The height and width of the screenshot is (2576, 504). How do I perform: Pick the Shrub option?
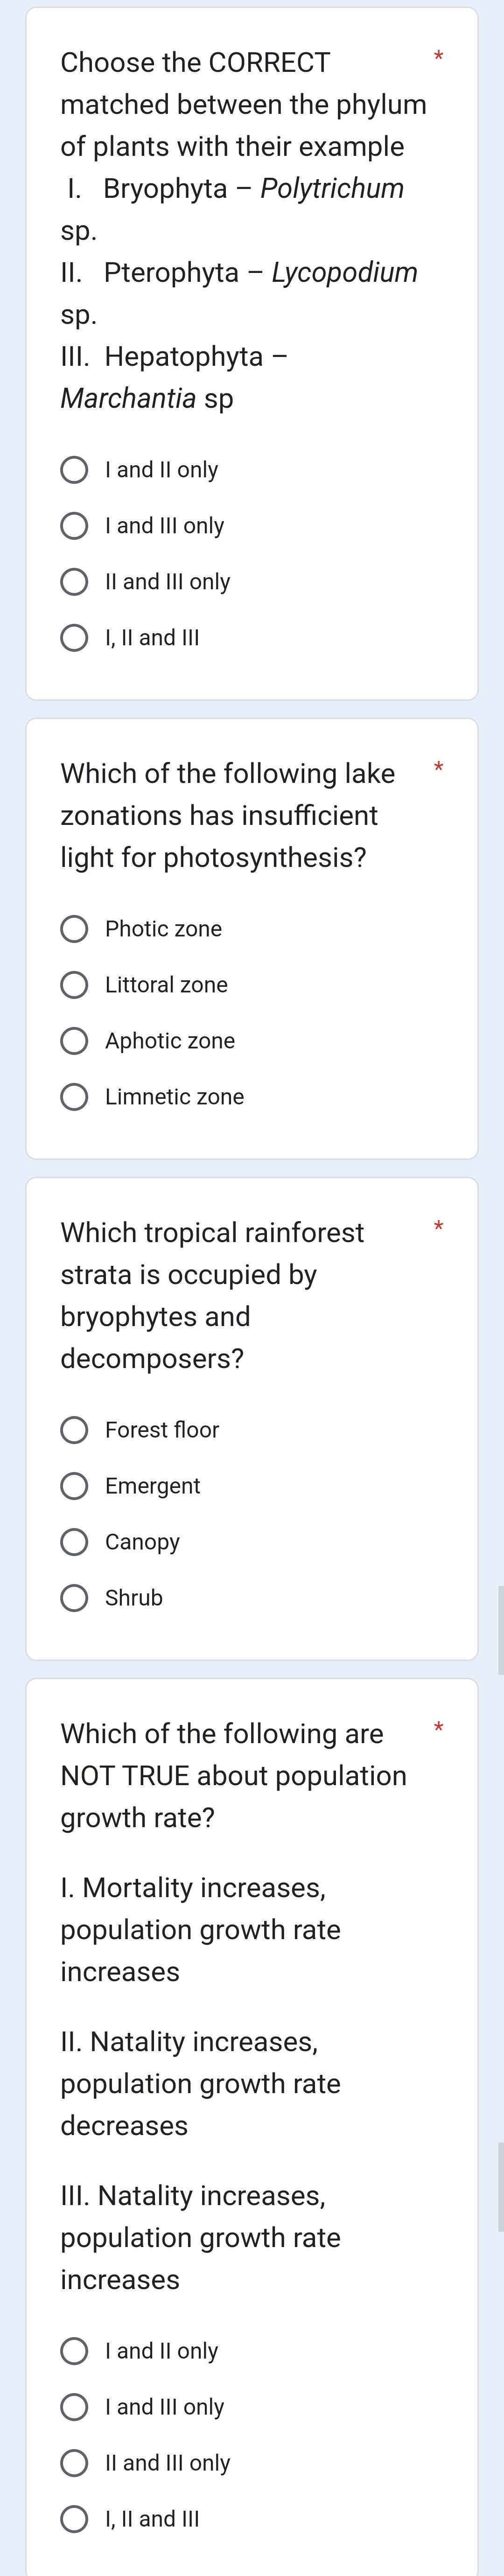tap(76, 1598)
